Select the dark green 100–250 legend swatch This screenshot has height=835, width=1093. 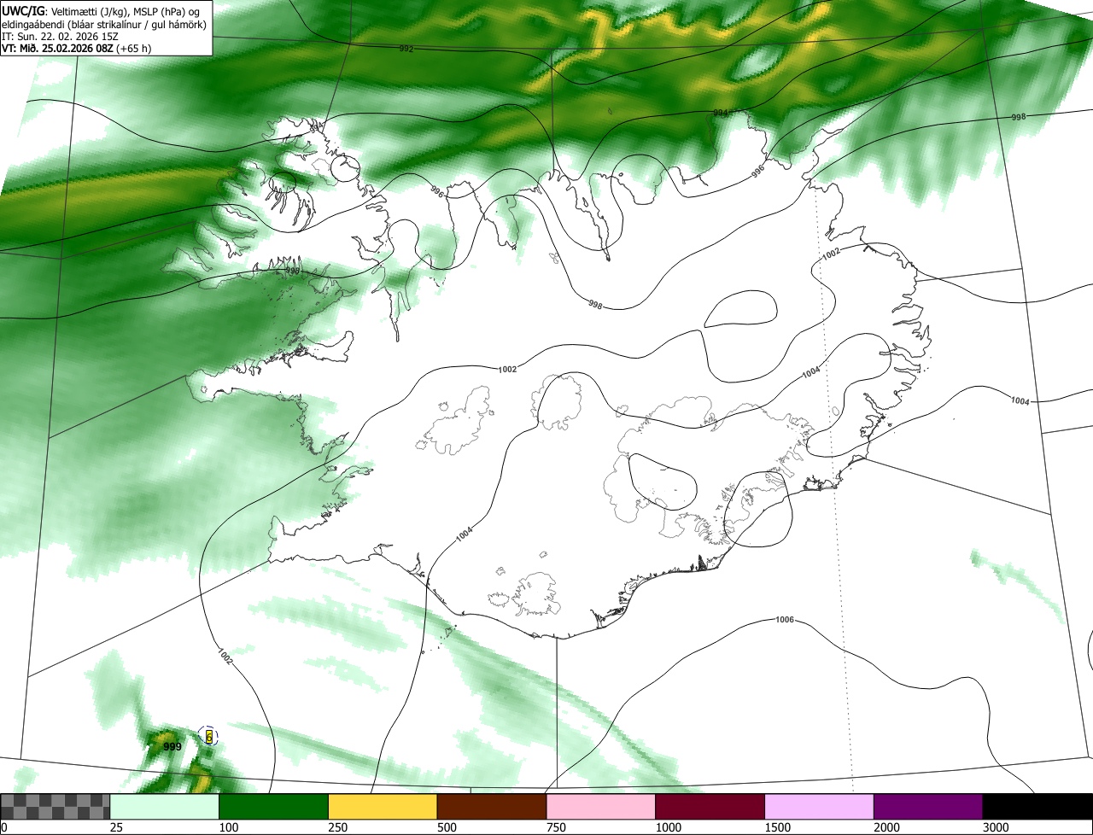tap(274, 807)
